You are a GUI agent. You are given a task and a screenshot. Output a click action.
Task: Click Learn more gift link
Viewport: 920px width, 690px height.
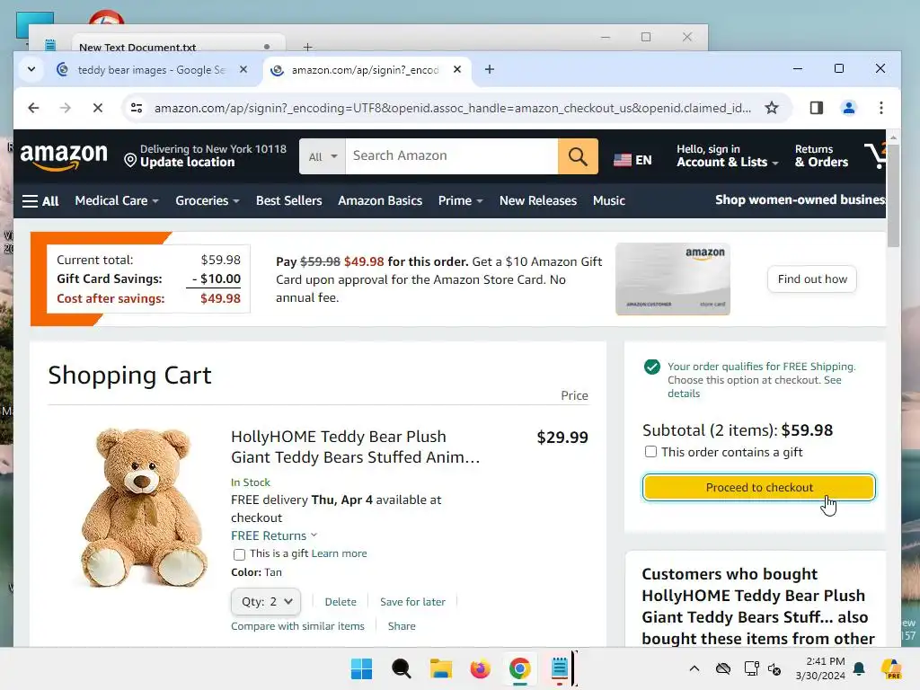tap(339, 553)
